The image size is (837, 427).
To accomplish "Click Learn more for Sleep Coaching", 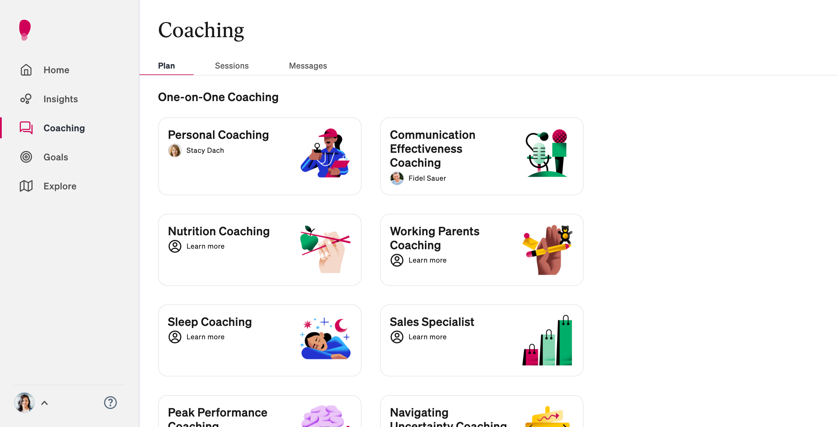I will pos(205,337).
